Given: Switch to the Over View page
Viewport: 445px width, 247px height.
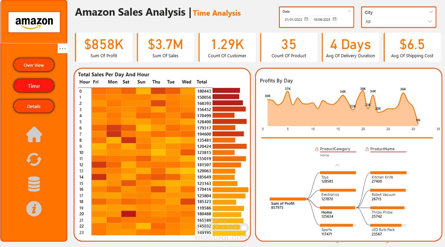Looking at the screenshot, I should 34,65.
